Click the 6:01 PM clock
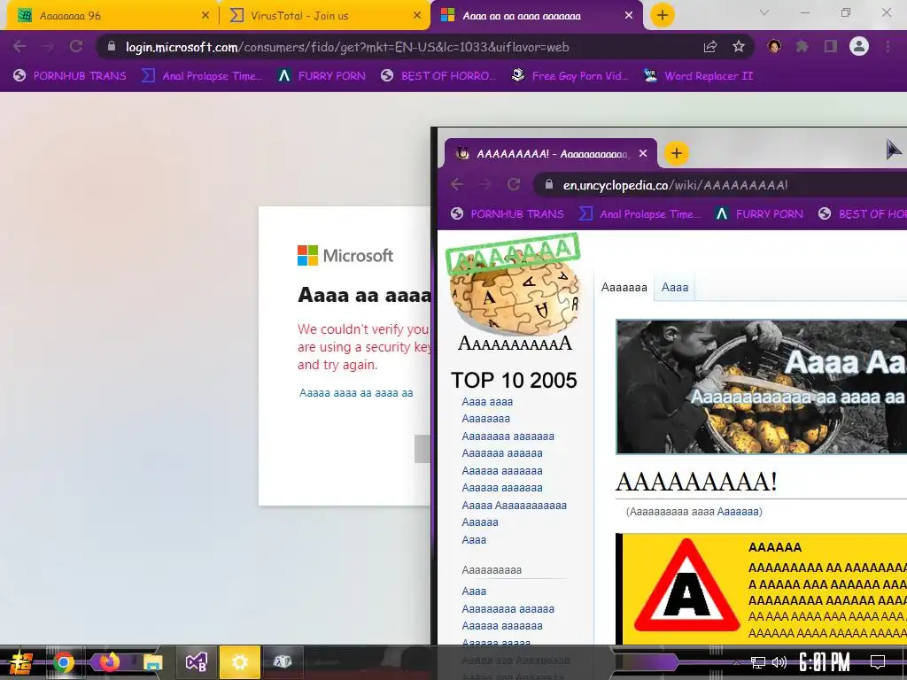The width and height of the screenshot is (907, 680). click(x=825, y=662)
